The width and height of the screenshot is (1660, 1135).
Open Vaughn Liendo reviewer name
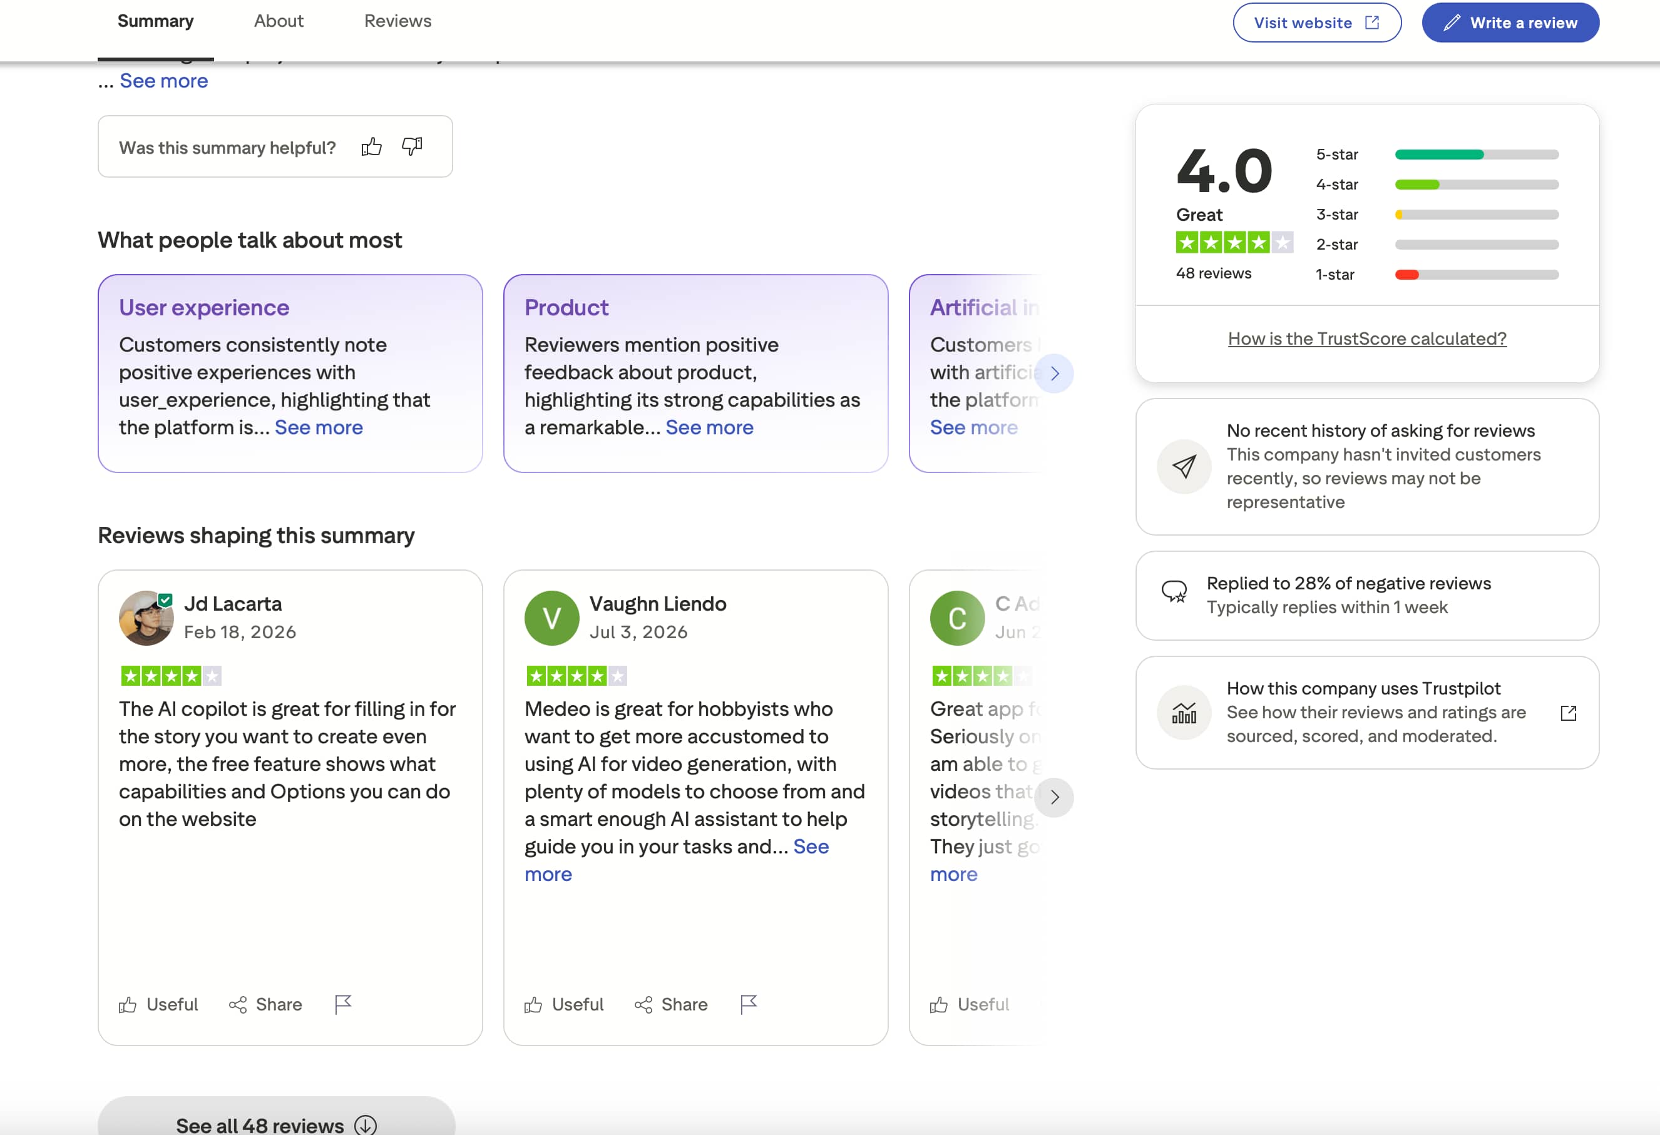[658, 604]
